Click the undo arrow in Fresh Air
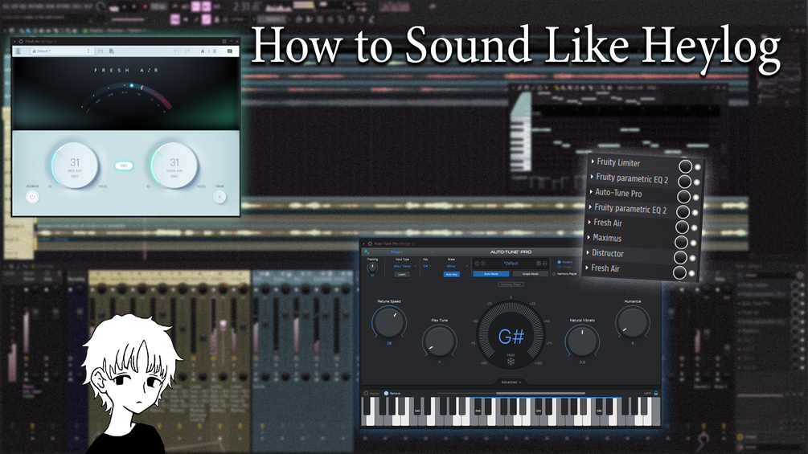 177,51
